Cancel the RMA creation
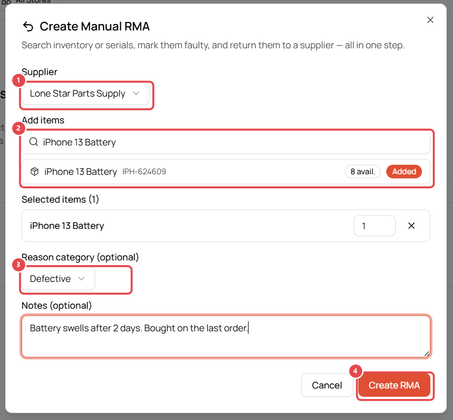Viewport: 453px width, 420px height. 327,385
